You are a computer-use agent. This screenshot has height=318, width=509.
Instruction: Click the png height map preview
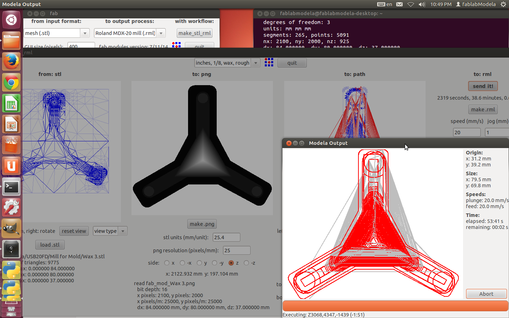coord(202,148)
